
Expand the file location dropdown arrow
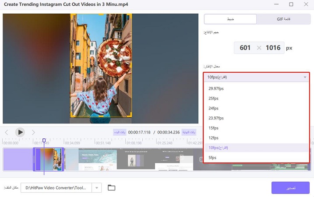pos(97,188)
